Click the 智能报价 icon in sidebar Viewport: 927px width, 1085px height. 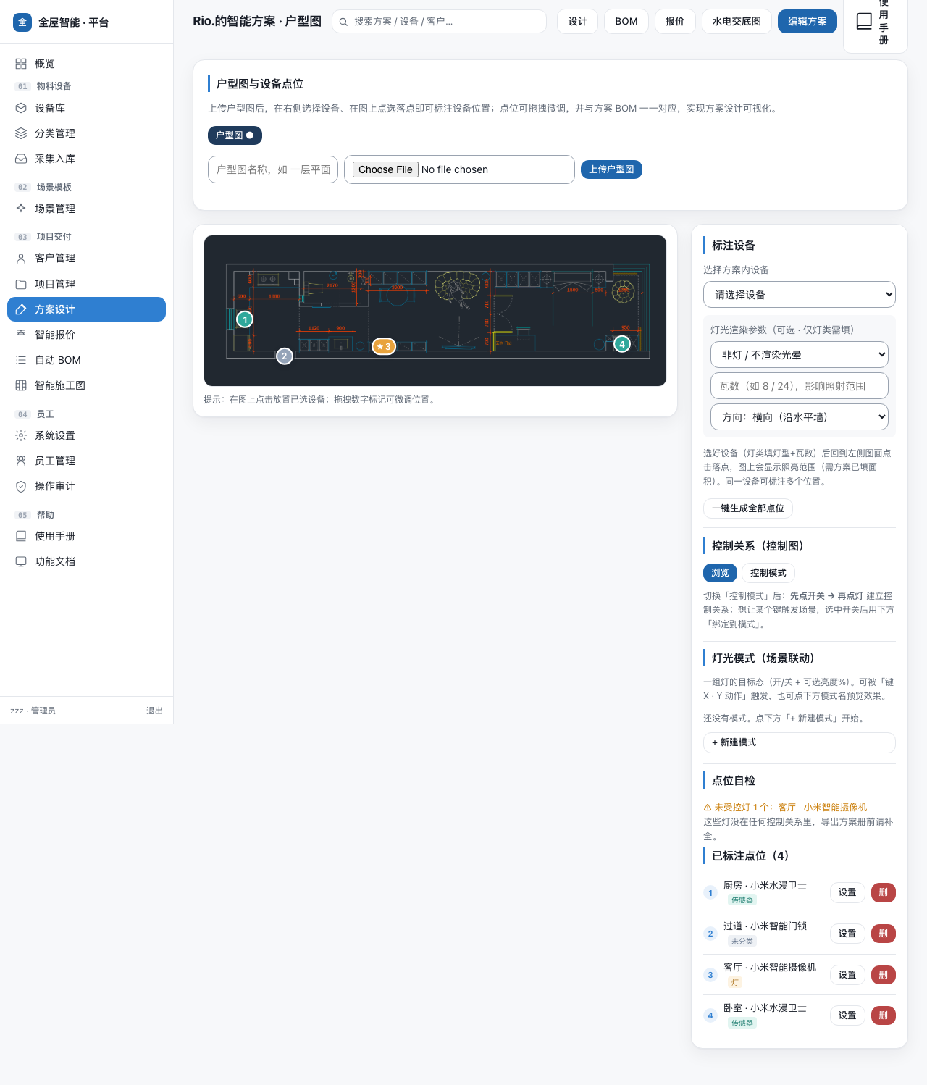21,334
